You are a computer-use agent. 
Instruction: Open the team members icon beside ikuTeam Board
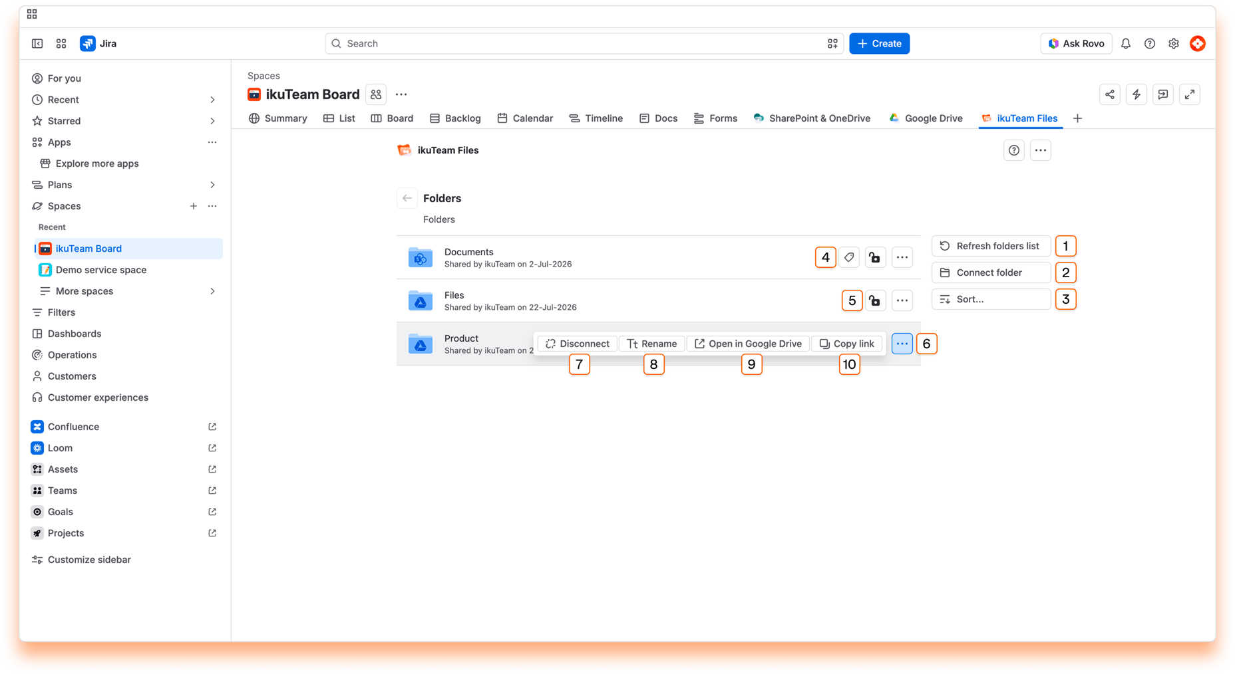[376, 94]
